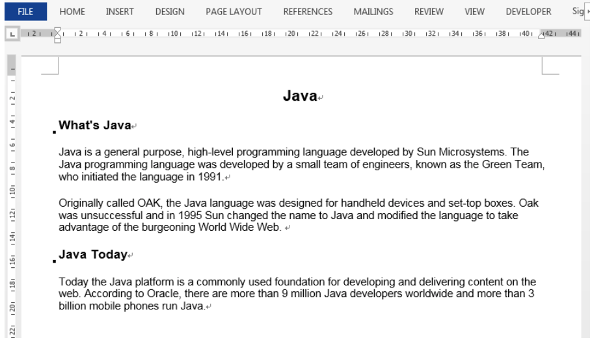Click in the paragraph starting 'Today the Java platform'

[297, 294]
